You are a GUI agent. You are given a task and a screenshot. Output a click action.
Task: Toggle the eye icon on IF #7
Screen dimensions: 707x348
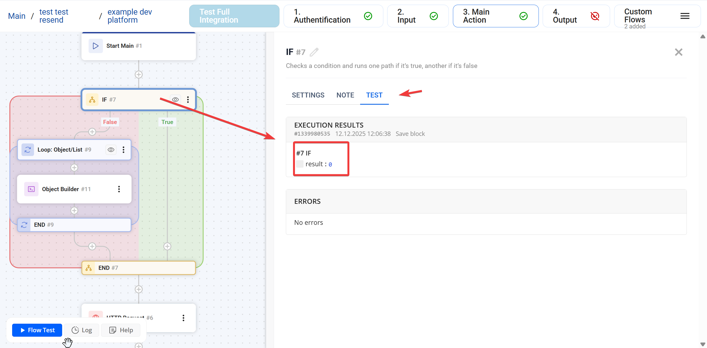tap(175, 100)
